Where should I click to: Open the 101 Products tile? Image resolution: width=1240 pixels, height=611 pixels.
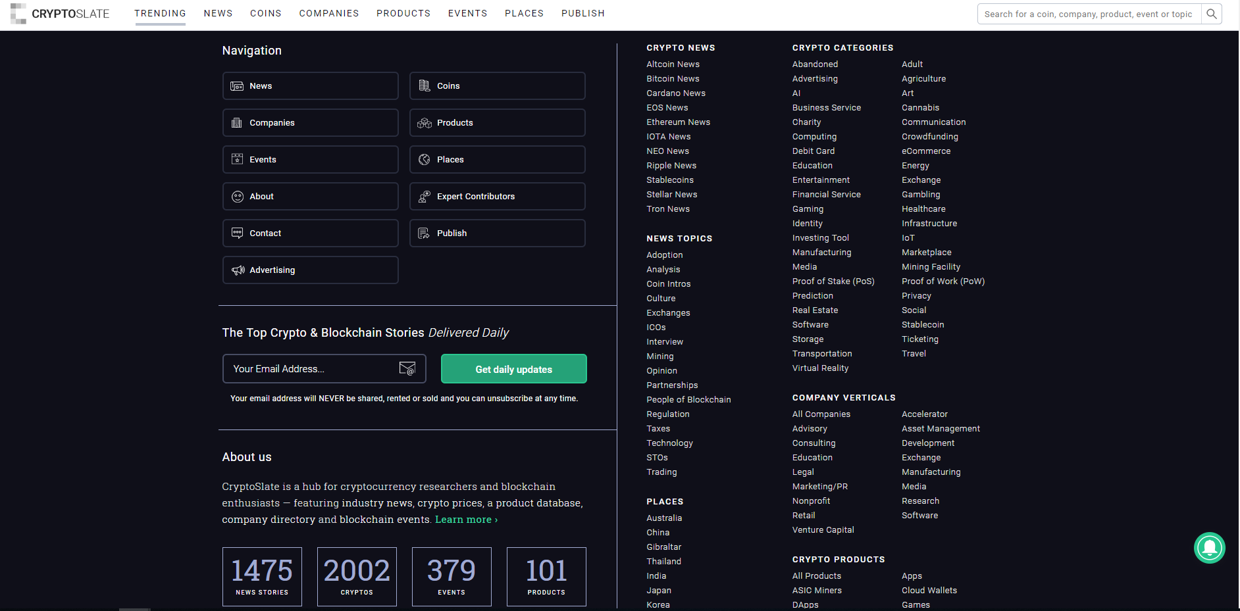click(546, 577)
